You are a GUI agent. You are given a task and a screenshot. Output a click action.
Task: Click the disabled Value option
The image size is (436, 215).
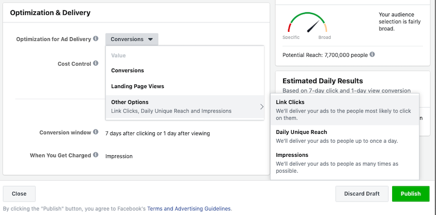(x=118, y=55)
